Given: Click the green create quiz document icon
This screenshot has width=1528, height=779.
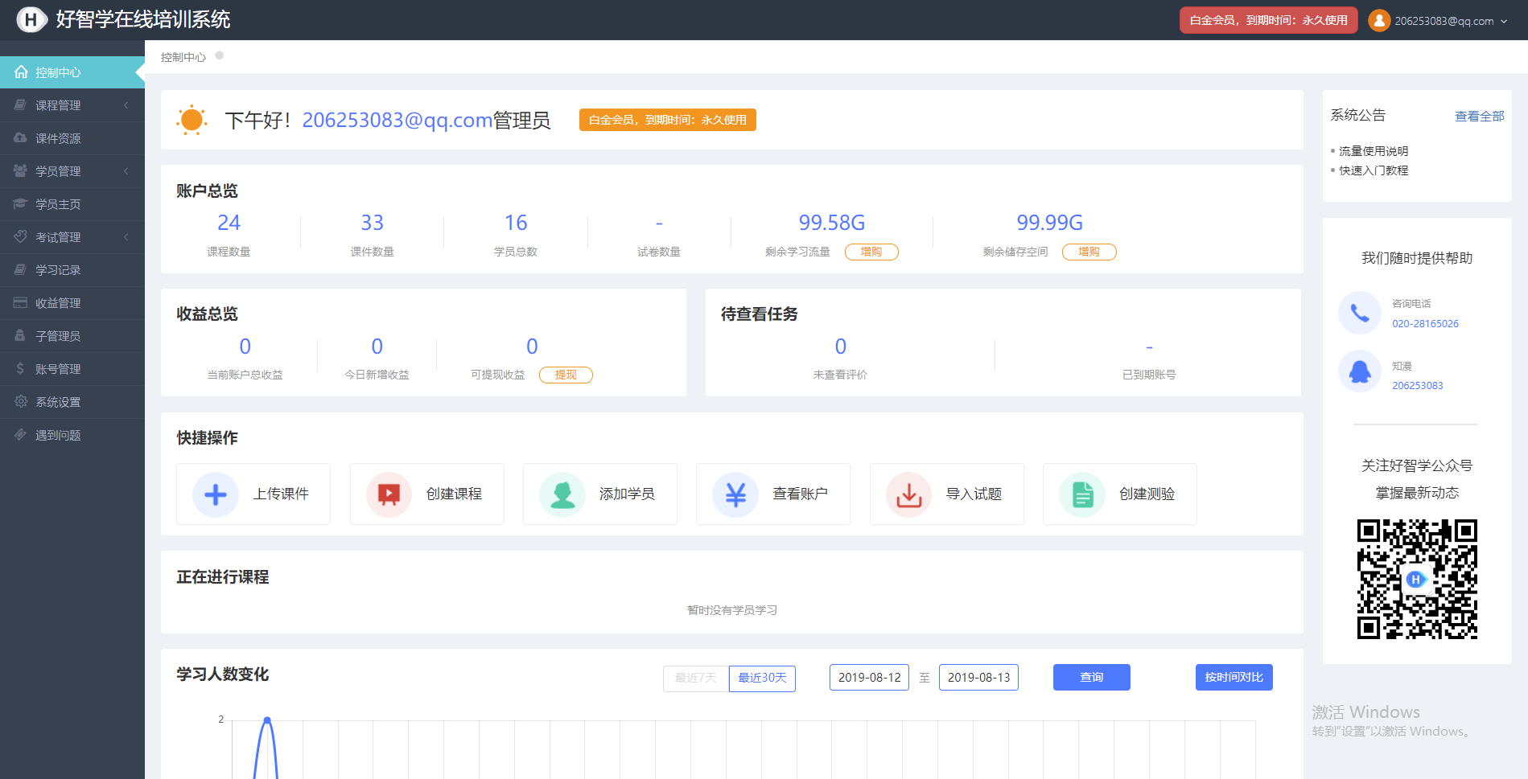Looking at the screenshot, I should [x=1082, y=494].
